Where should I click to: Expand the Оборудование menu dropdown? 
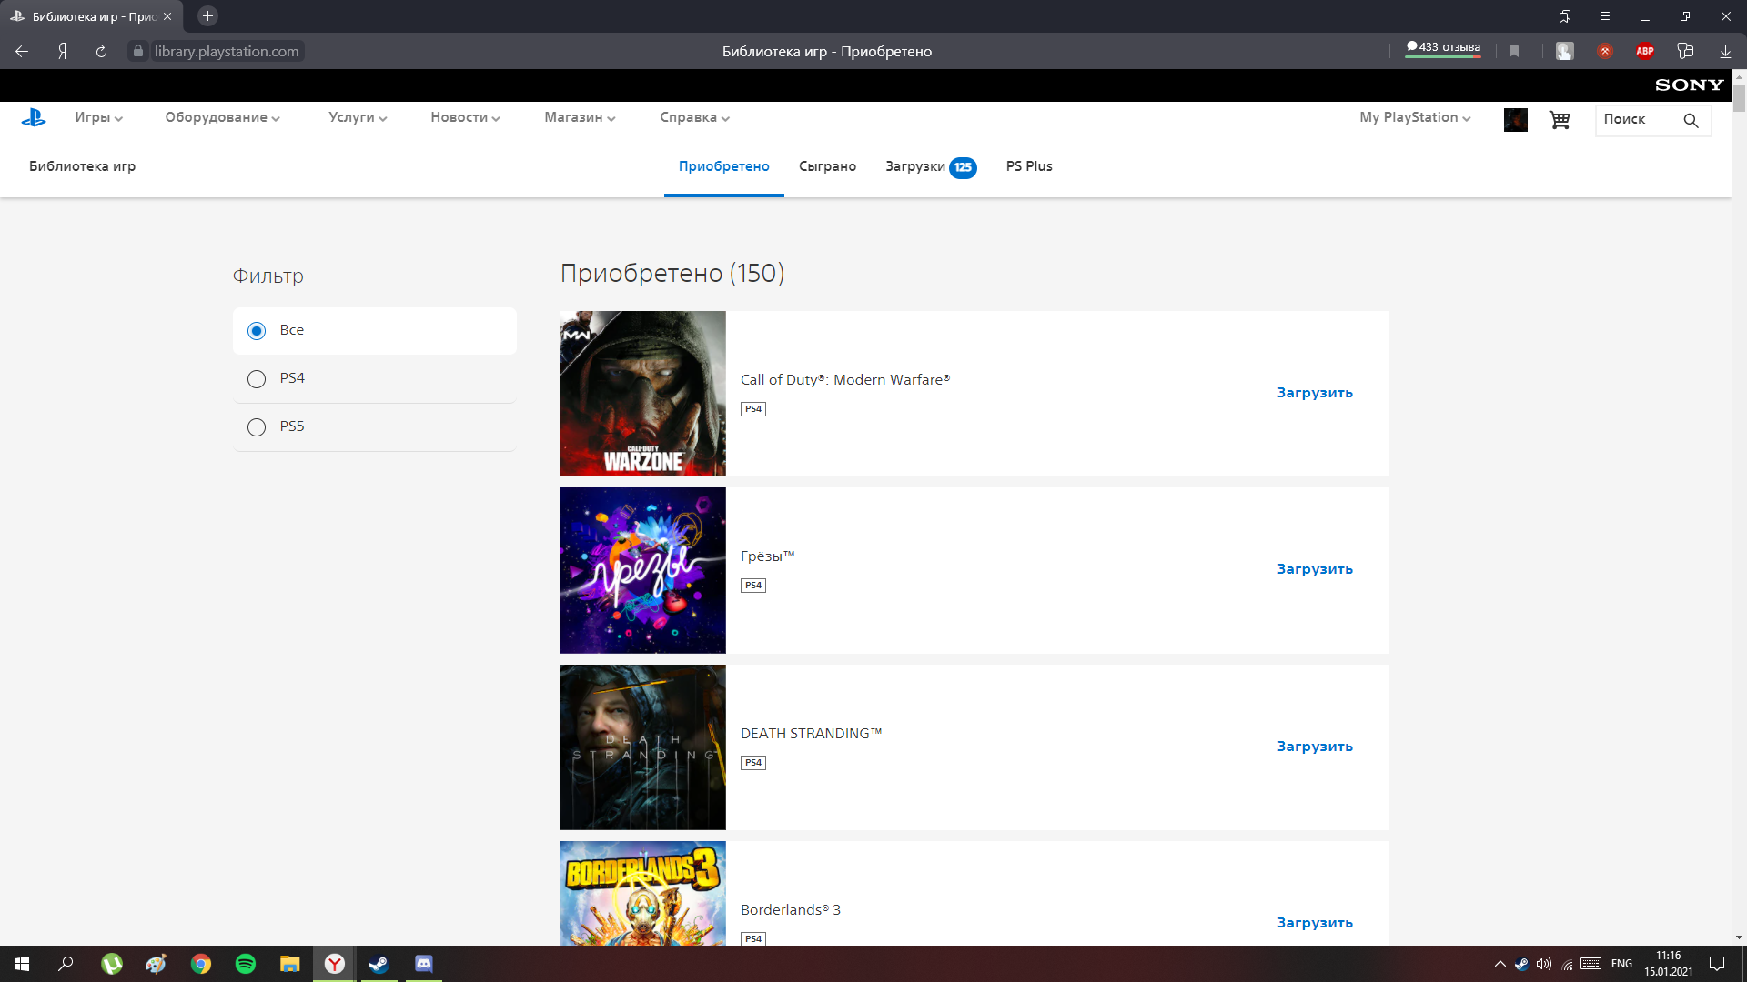coord(223,117)
